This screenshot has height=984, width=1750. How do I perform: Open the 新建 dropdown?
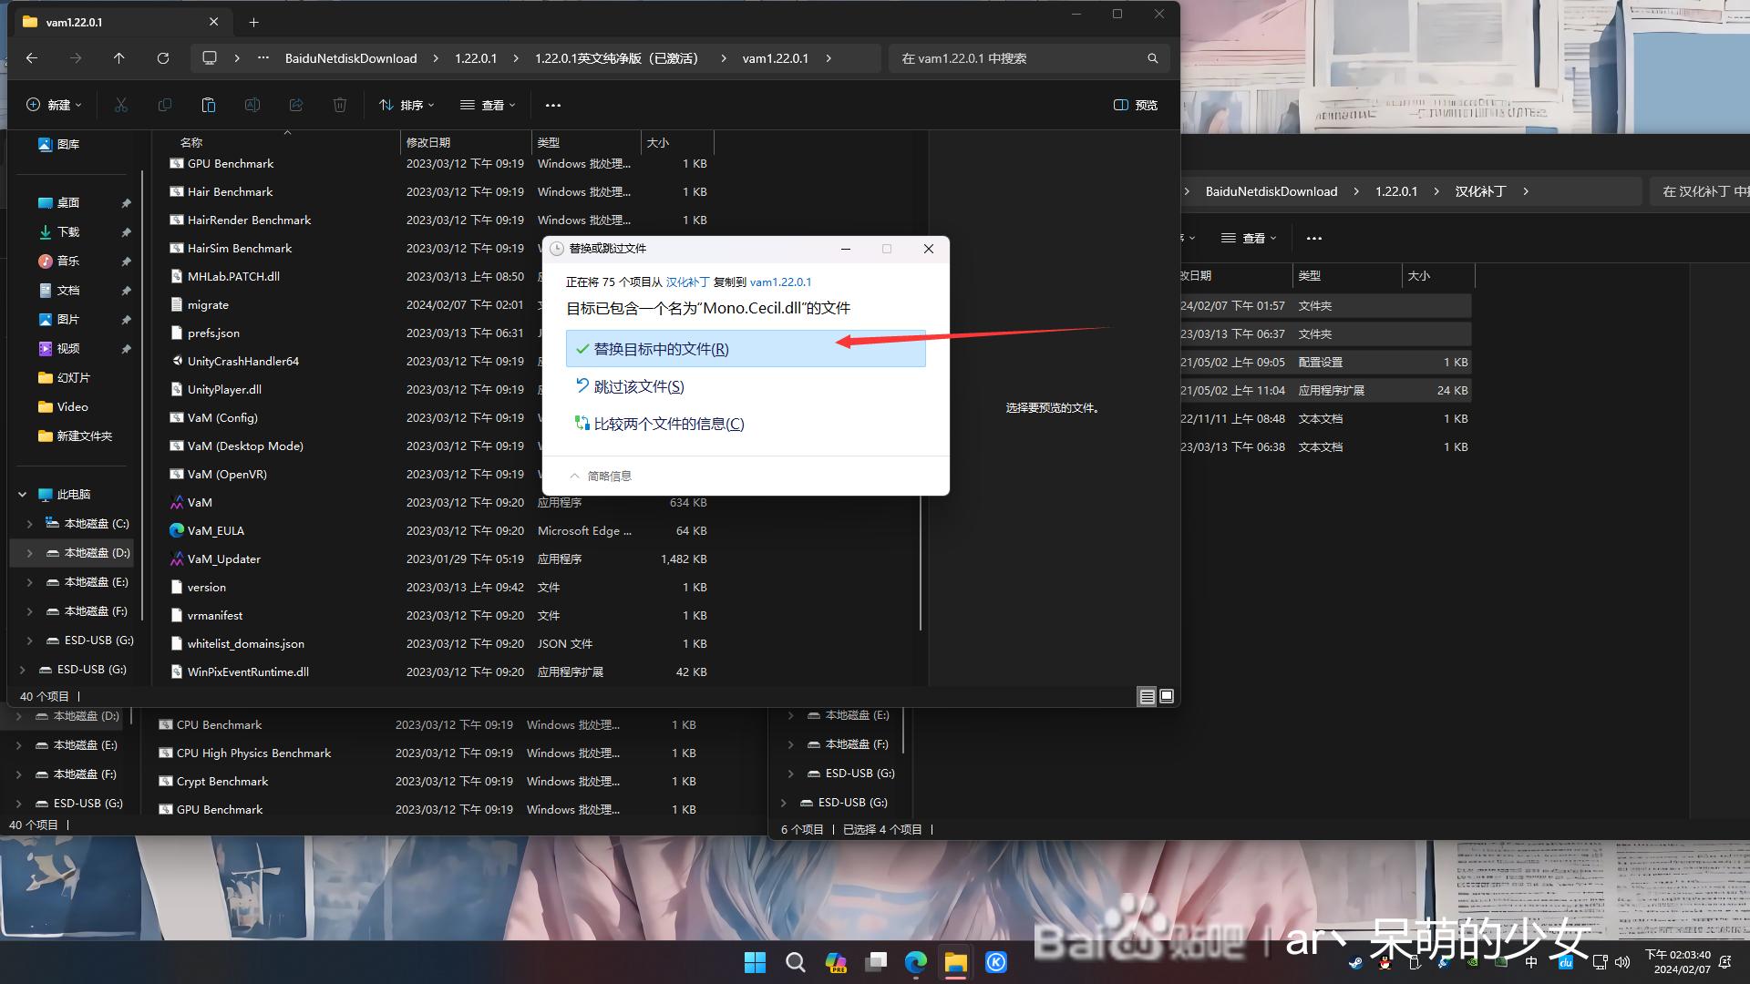coord(54,105)
